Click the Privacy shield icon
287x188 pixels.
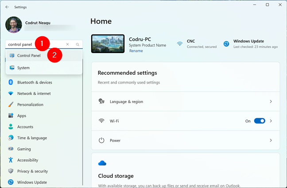point(11,171)
